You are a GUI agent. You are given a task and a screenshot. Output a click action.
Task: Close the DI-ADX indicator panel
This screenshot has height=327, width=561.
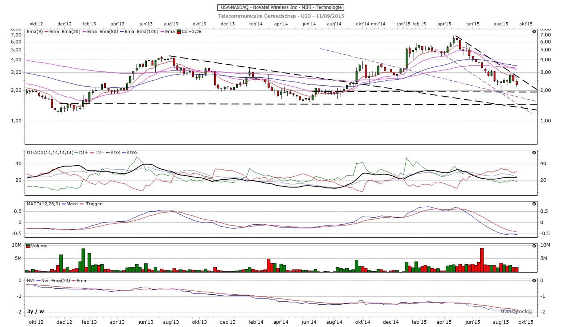534,153
